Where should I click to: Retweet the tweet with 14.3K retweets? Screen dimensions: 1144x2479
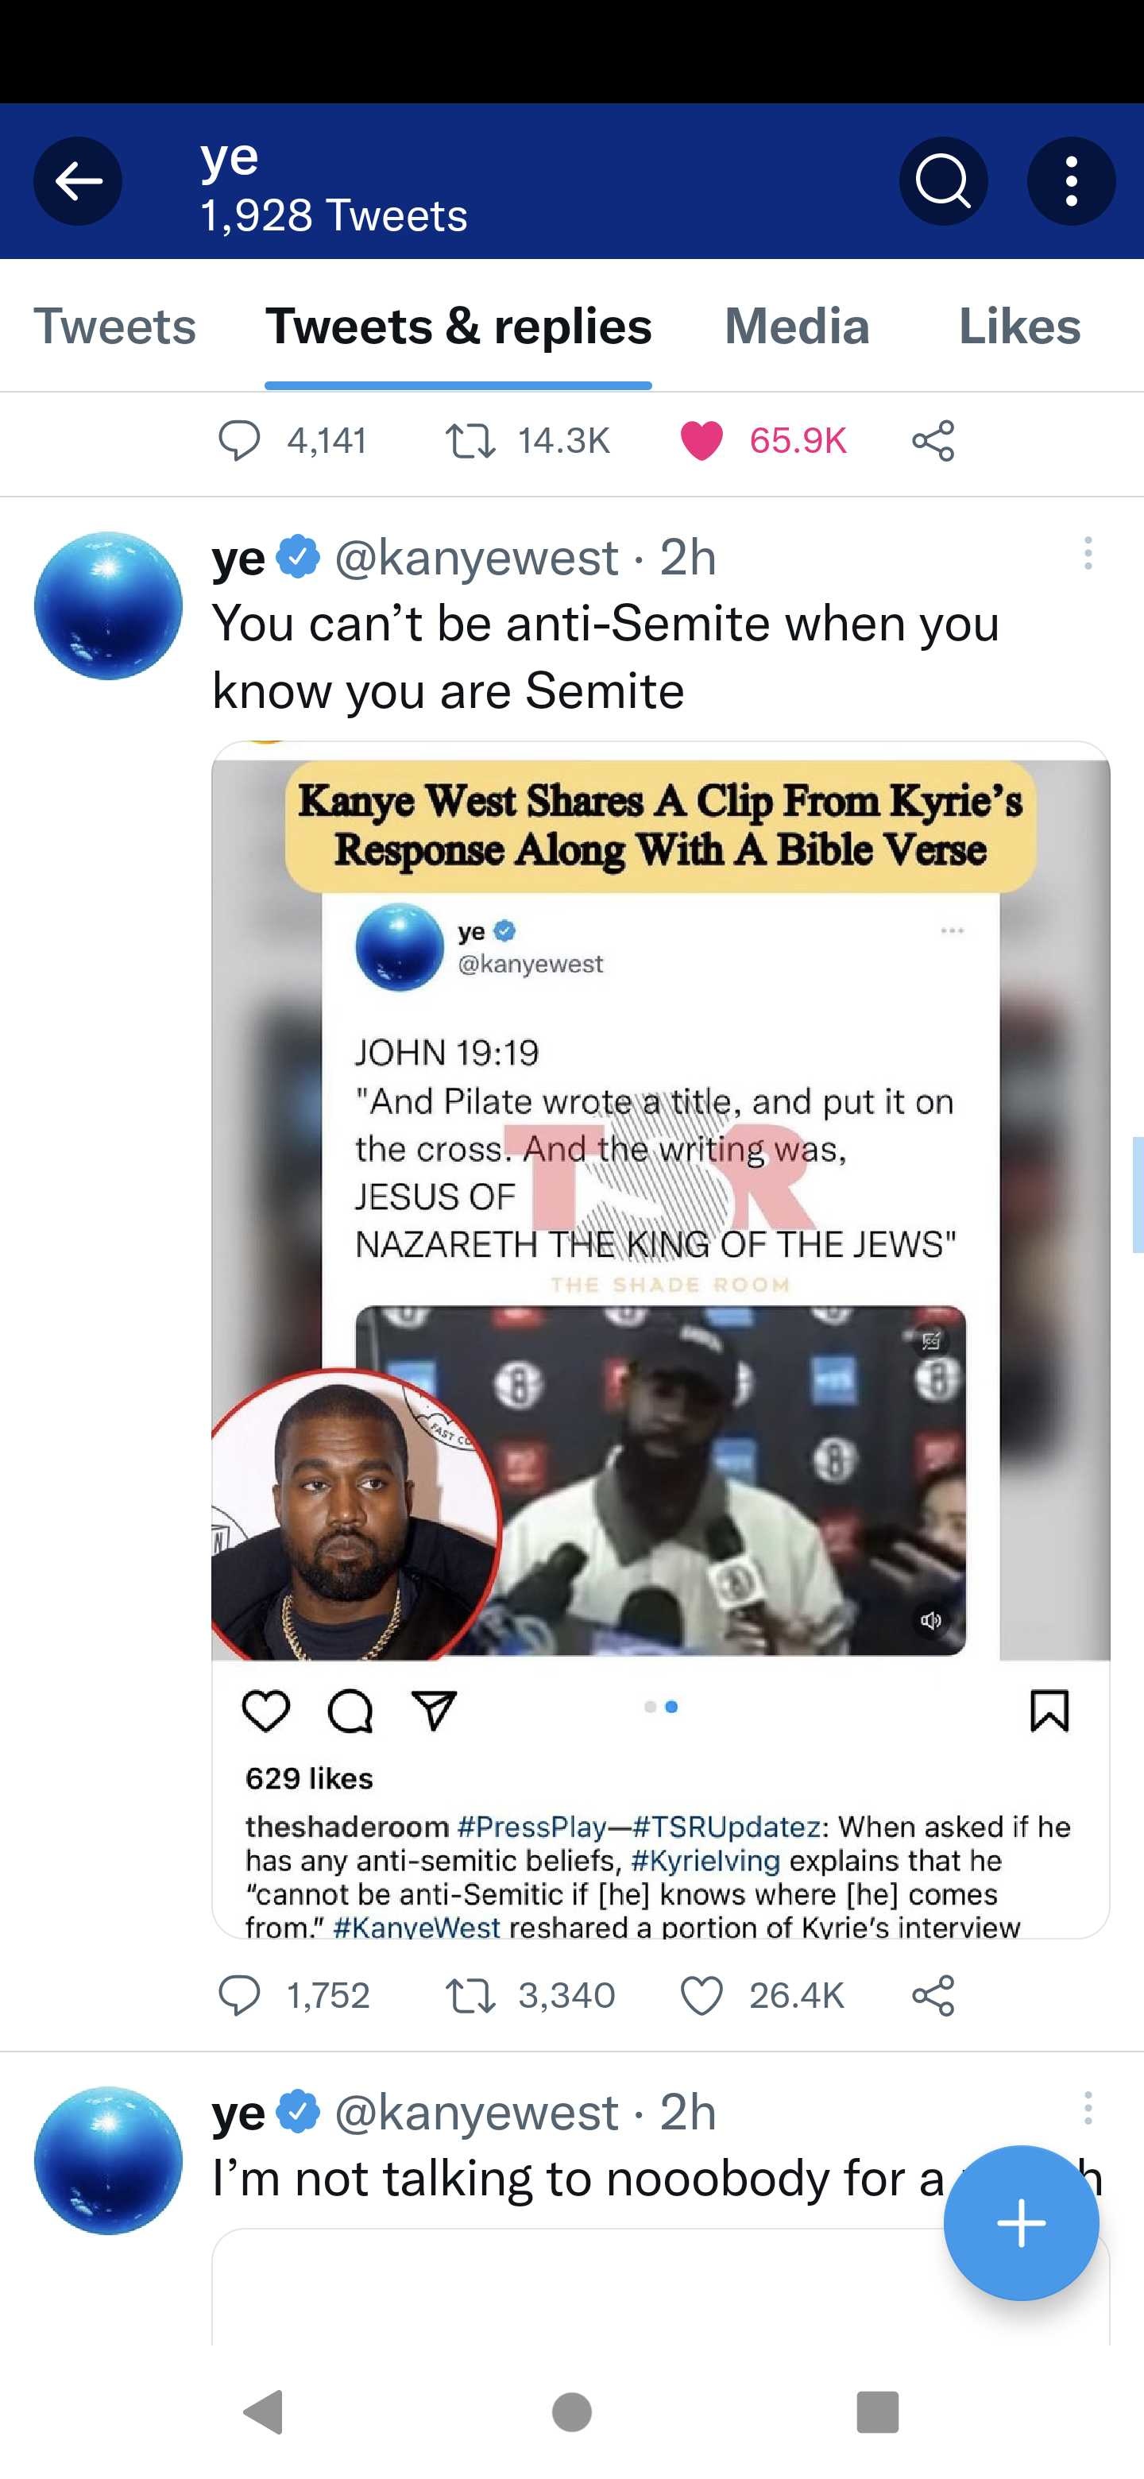(470, 441)
